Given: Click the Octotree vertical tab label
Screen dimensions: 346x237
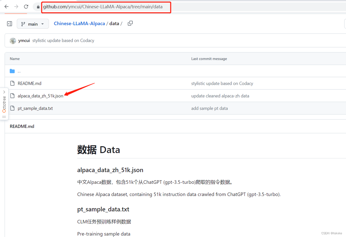Looking at the screenshot, I should click(4, 104).
